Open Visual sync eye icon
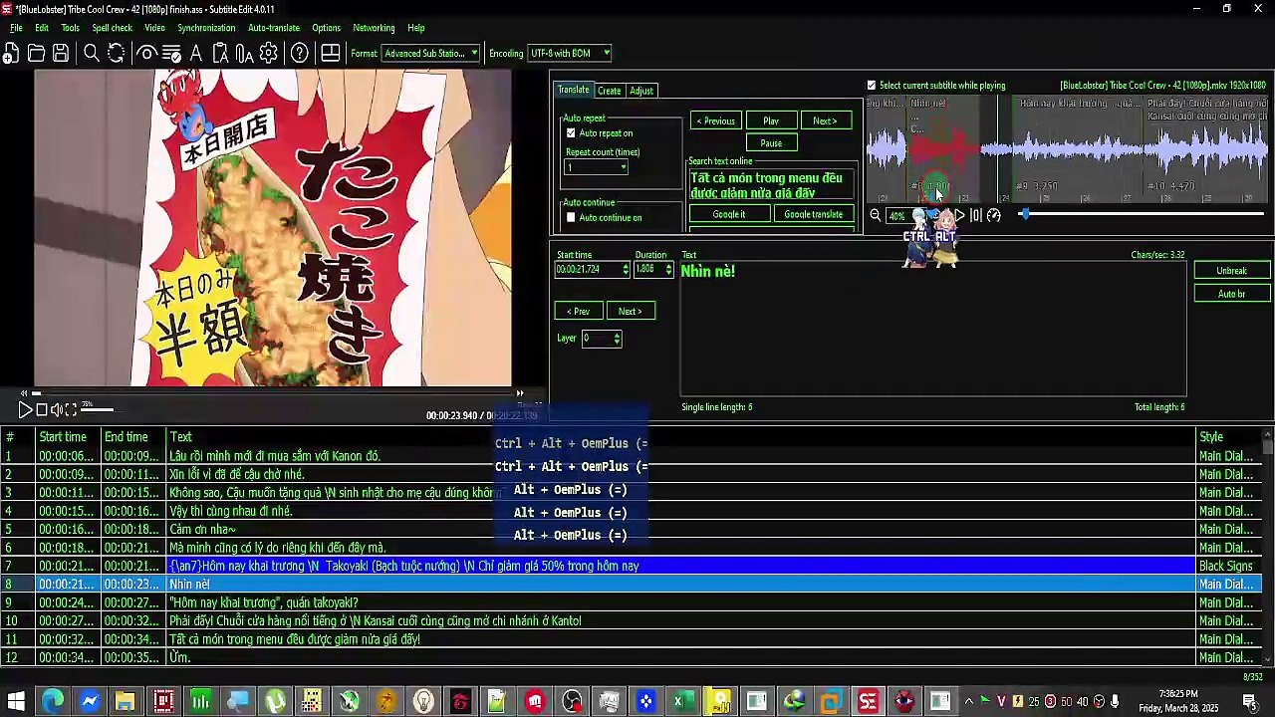 (146, 54)
